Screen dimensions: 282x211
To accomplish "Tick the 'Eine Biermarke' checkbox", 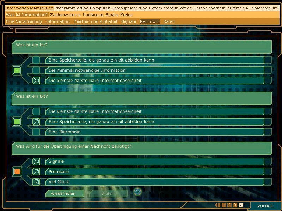I will tap(36, 132).
